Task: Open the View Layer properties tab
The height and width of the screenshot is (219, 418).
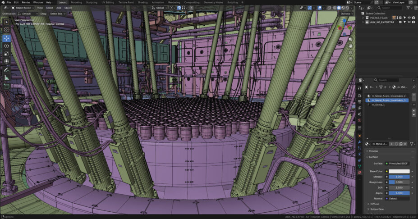Action: (x=360, y=108)
